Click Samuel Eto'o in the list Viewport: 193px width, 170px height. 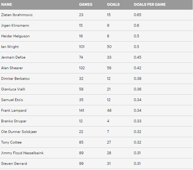tap(12, 100)
